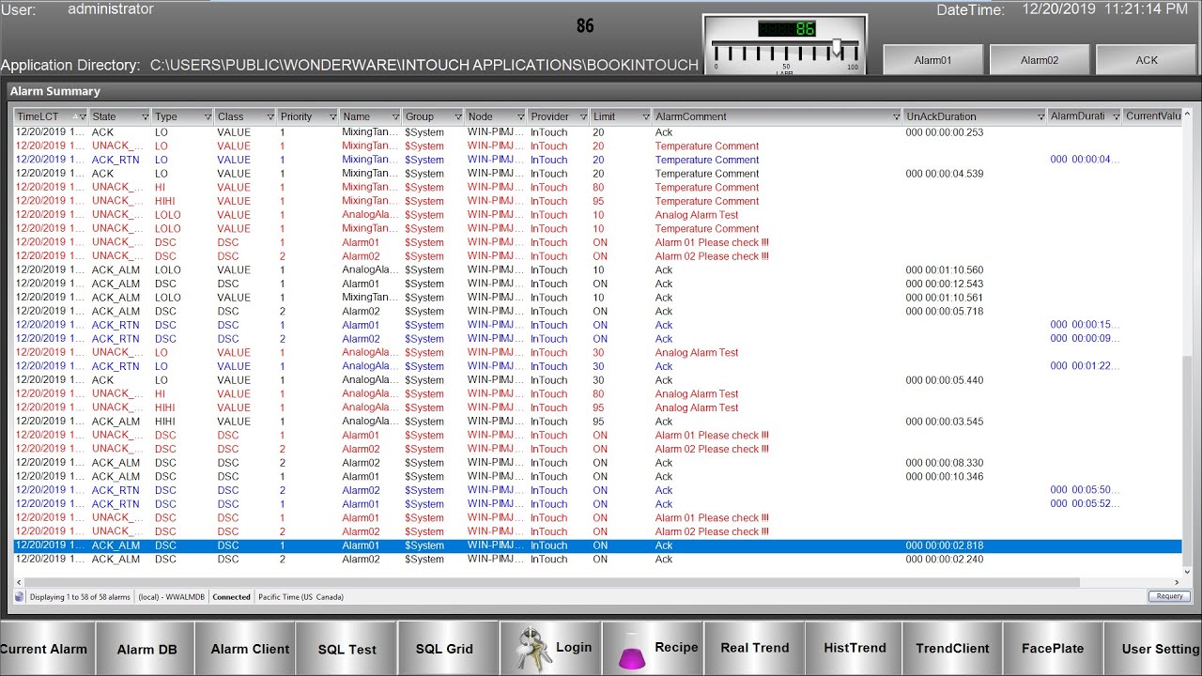
Task: Click the AlarmDuration cell 000 00:05:50
Action: point(1085,490)
